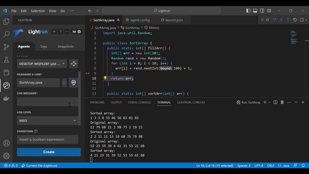Pause the debug session
This screenshot has height=174, width=309.
tap(267, 20)
